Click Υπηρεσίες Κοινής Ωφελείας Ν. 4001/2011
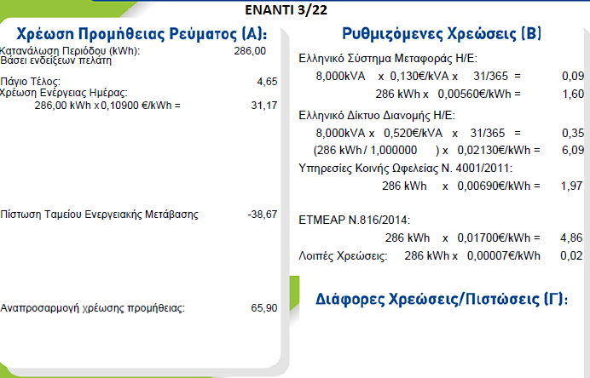This screenshot has height=378, width=590. [406, 168]
